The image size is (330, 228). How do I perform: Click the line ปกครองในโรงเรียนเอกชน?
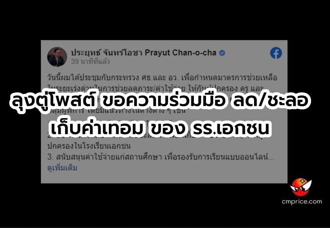point(89,146)
